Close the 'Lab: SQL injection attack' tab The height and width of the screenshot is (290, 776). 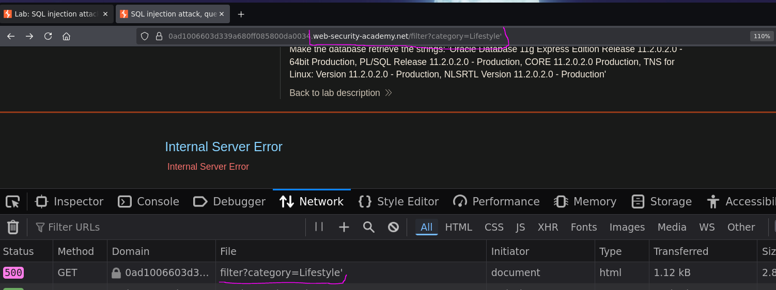point(105,14)
